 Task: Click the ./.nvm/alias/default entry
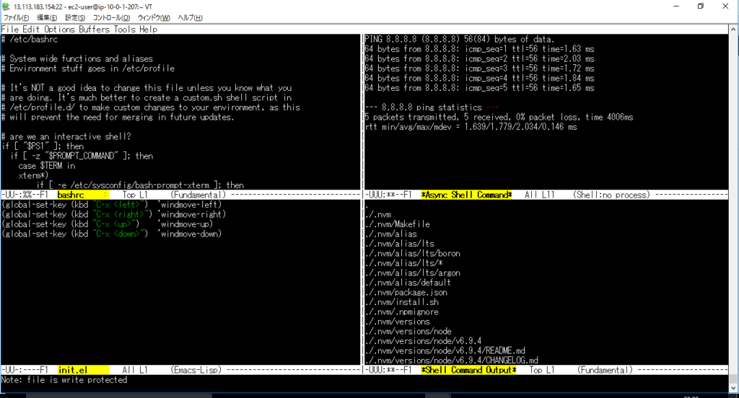(408, 283)
